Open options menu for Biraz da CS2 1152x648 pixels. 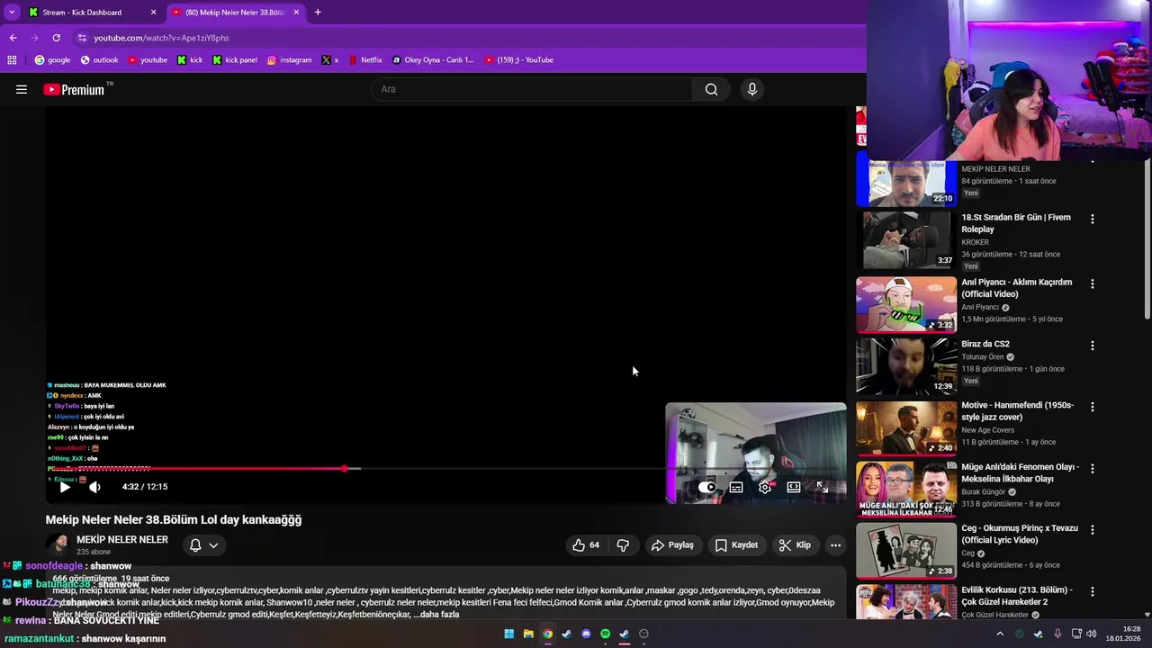[1093, 346]
